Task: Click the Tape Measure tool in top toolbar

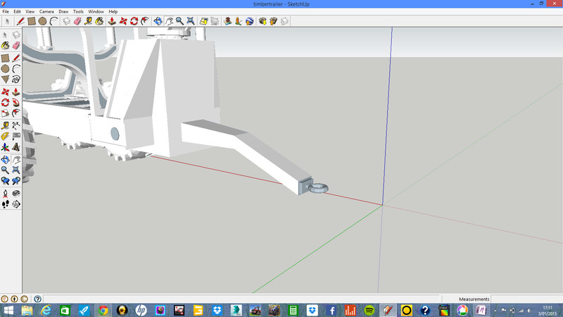Action: click(x=89, y=21)
